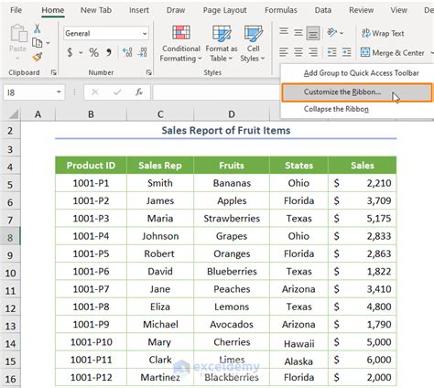Click the Paste clipboard icon
This screenshot has width=434, height=388.
pos(18,33)
